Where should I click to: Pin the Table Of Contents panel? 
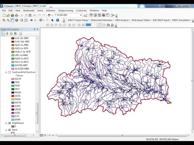[34, 29]
